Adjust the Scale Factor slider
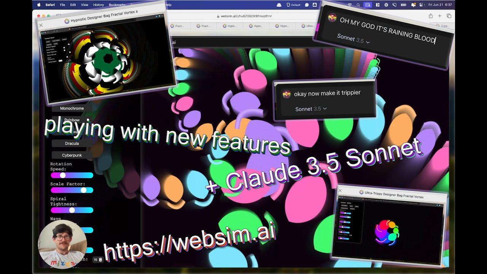Image resolution: width=487 pixels, height=274 pixels. (x=72, y=190)
